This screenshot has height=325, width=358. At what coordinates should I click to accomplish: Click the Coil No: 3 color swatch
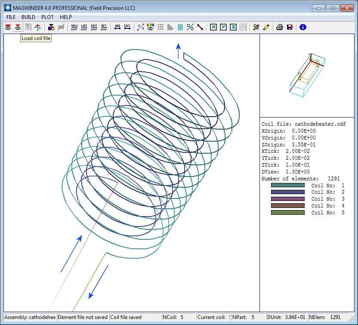[287, 199]
